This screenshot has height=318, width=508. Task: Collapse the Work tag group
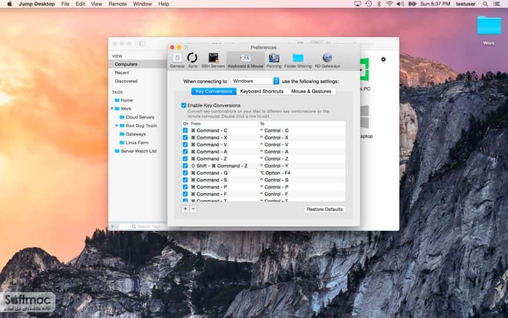[112, 108]
